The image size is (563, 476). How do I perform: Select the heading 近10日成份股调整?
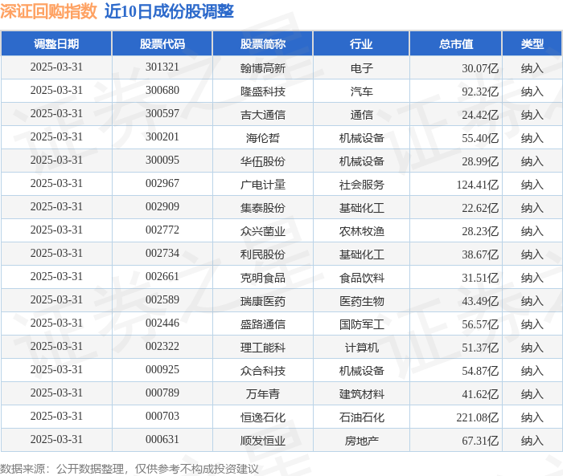(x=169, y=11)
